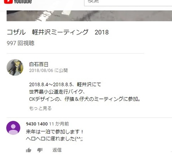Click the description line 世界最小公道走行バイク

(57, 92)
